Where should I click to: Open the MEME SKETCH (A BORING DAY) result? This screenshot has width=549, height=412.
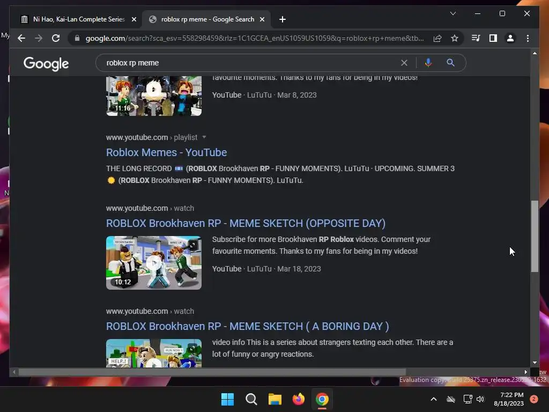click(x=248, y=326)
